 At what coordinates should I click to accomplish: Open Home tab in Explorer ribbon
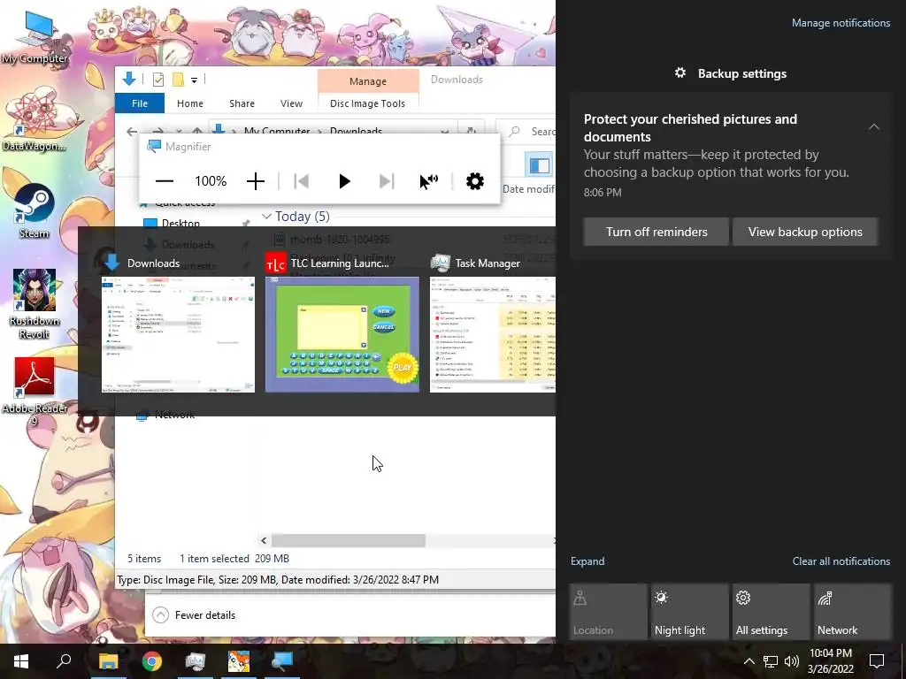tap(190, 103)
